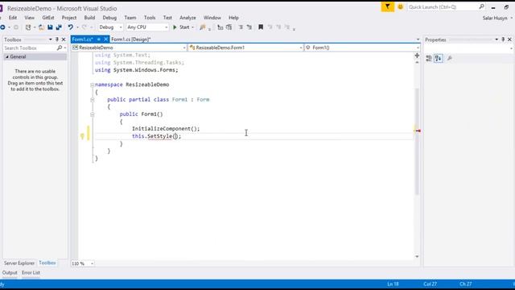Open the Window menu

point(212,18)
